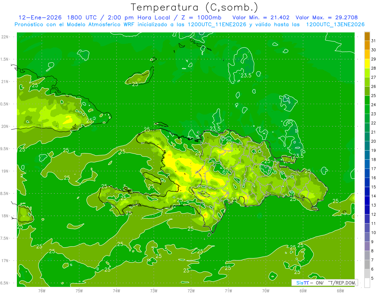Click the white legend swatch below 5
The width and height of the screenshot is (382, 295).
[x=367, y=283]
